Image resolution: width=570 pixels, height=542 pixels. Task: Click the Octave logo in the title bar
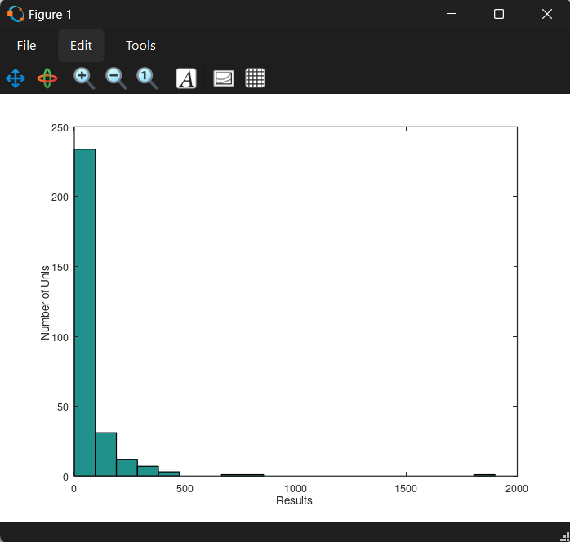[15, 14]
